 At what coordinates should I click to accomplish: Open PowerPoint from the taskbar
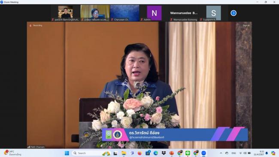click(172, 153)
